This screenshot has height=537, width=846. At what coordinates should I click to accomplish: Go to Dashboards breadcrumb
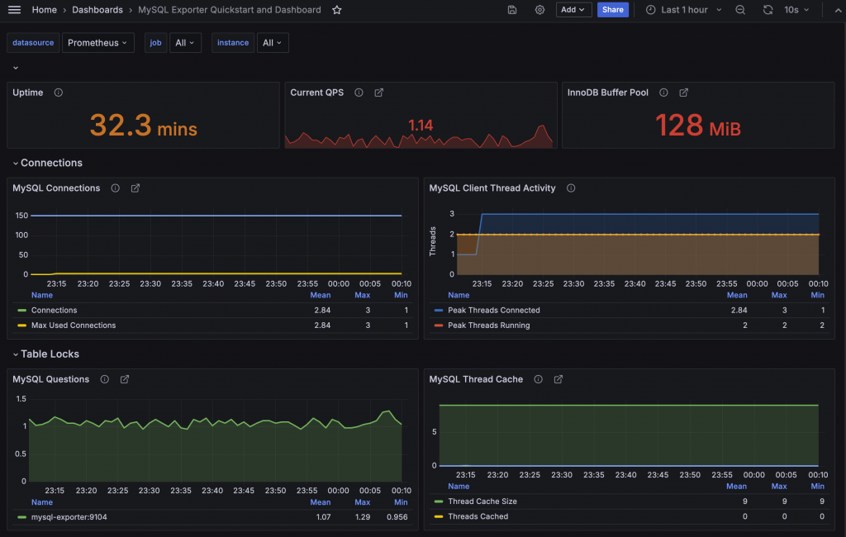coord(97,10)
